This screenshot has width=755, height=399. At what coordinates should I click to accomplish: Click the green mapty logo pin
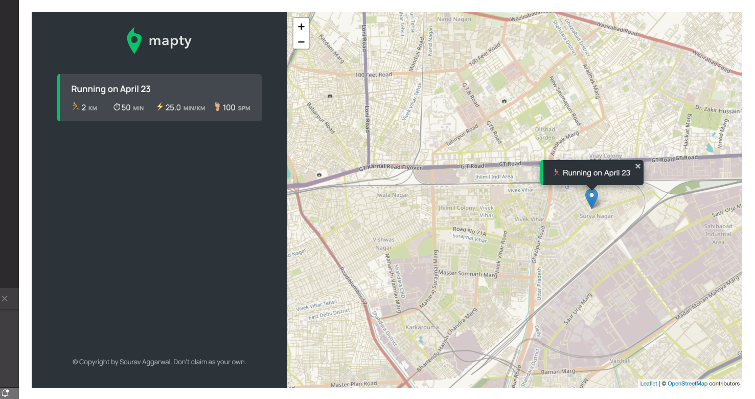(x=134, y=41)
